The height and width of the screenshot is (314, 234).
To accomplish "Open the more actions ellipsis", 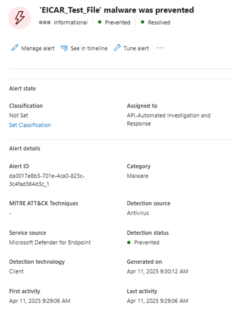I will [160, 48].
